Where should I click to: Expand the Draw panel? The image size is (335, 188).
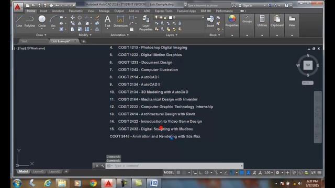tap(41, 35)
